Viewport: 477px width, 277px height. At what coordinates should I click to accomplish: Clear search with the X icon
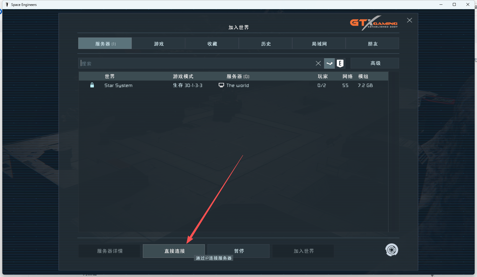click(x=318, y=63)
